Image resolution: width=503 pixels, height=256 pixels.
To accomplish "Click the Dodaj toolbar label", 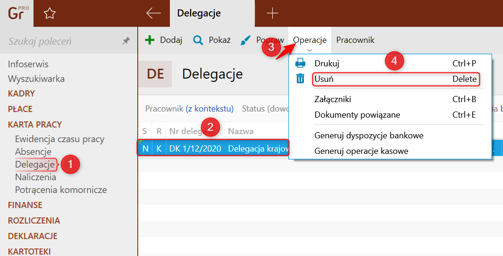I will (x=171, y=40).
